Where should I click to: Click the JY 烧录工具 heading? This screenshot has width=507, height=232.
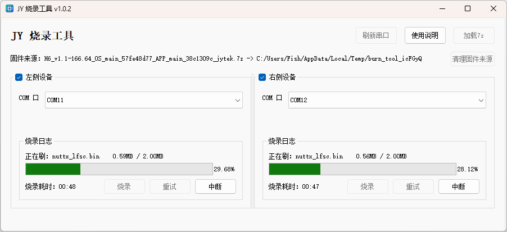42,36
